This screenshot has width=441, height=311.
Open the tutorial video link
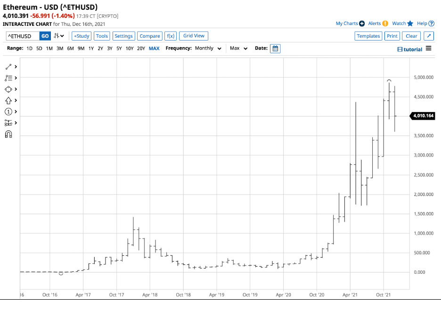[409, 49]
